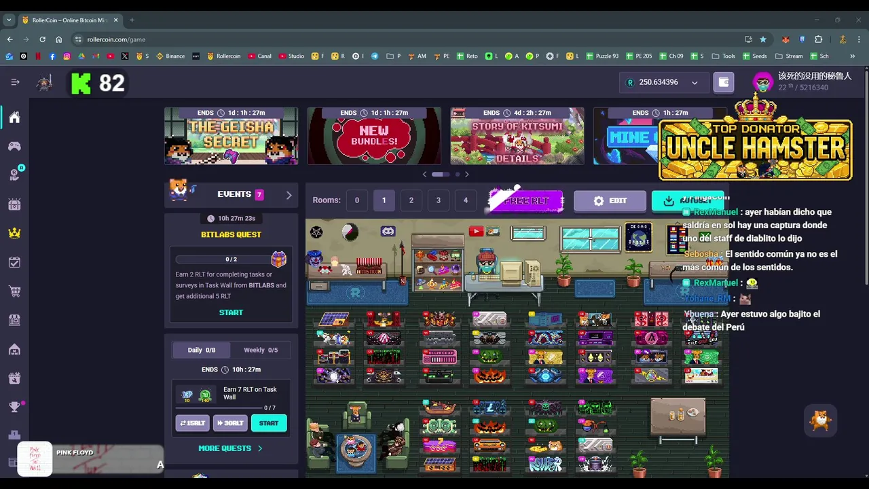This screenshot has height=489, width=869.
Task: Click the 30RLT skip quest button
Action: 230,423
